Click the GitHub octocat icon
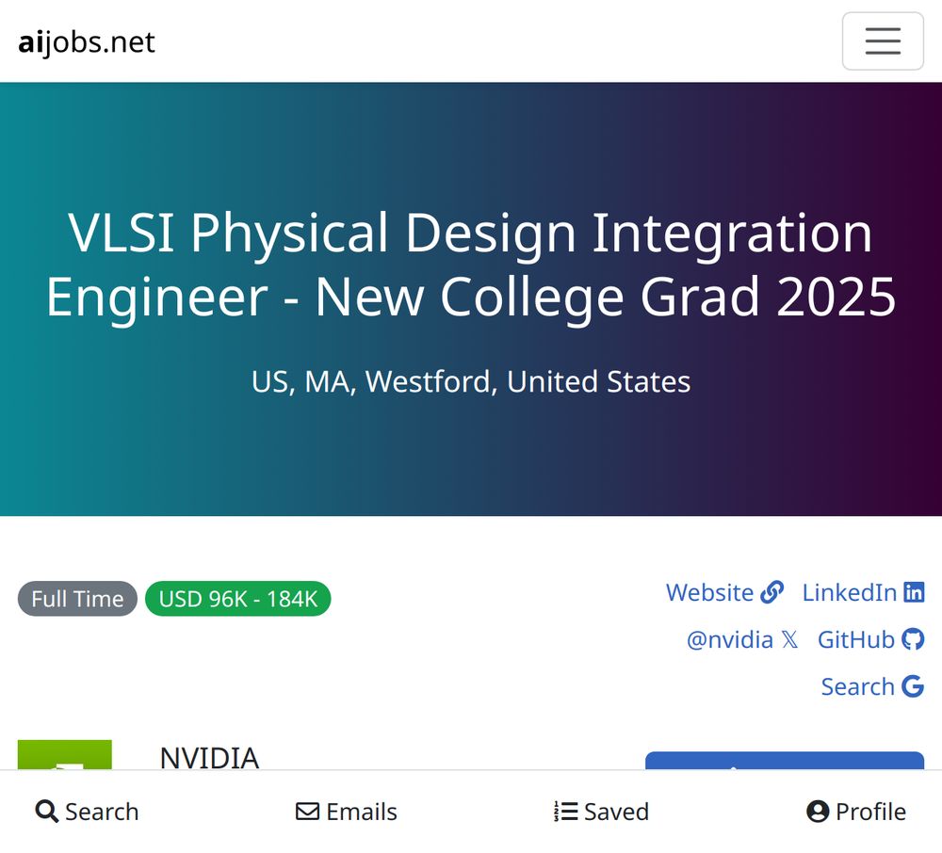Image resolution: width=942 pixels, height=853 pixels. pos(913,639)
